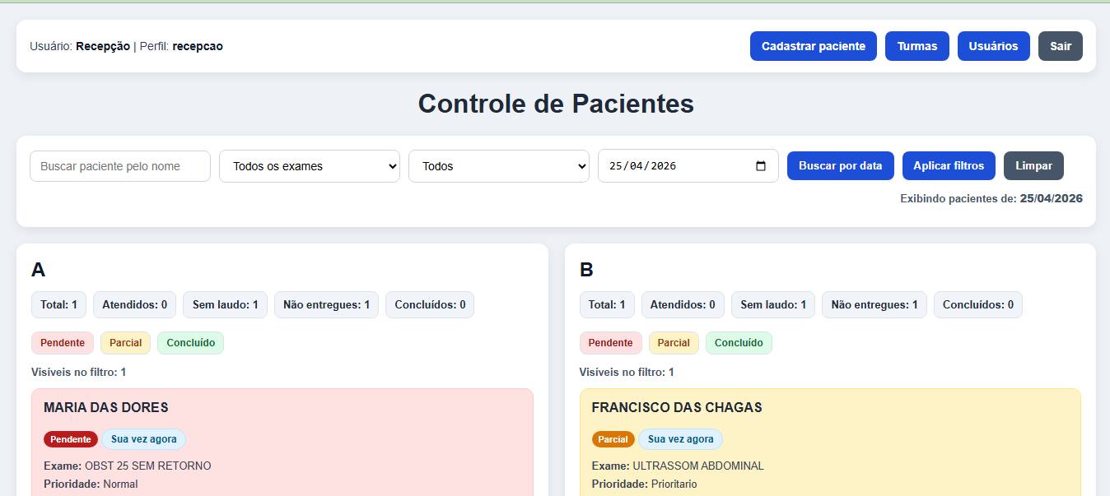Image resolution: width=1110 pixels, height=496 pixels.
Task: Click Concluídos: 0 in group A
Action: click(x=430, y=304)
